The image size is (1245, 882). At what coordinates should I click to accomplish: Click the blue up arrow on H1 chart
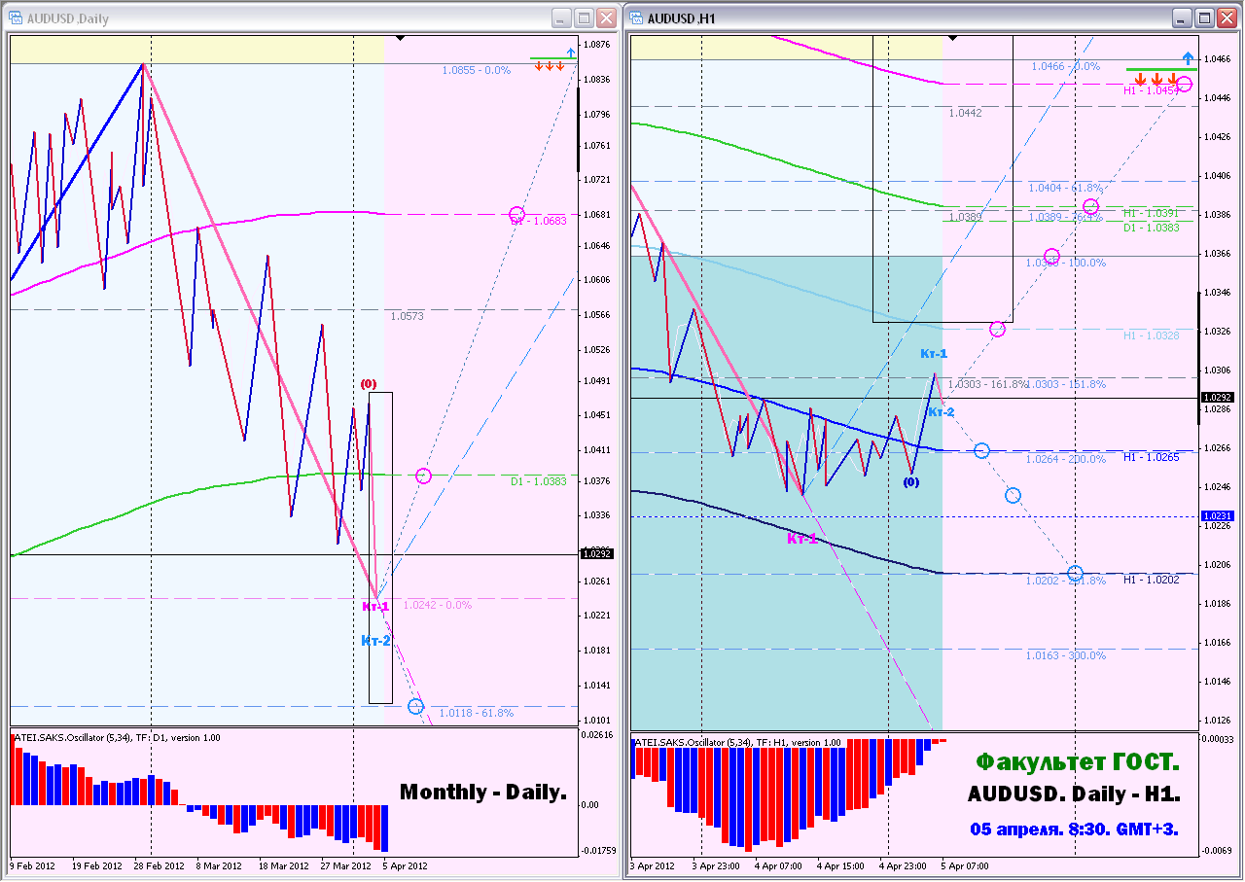[1188, 57]
